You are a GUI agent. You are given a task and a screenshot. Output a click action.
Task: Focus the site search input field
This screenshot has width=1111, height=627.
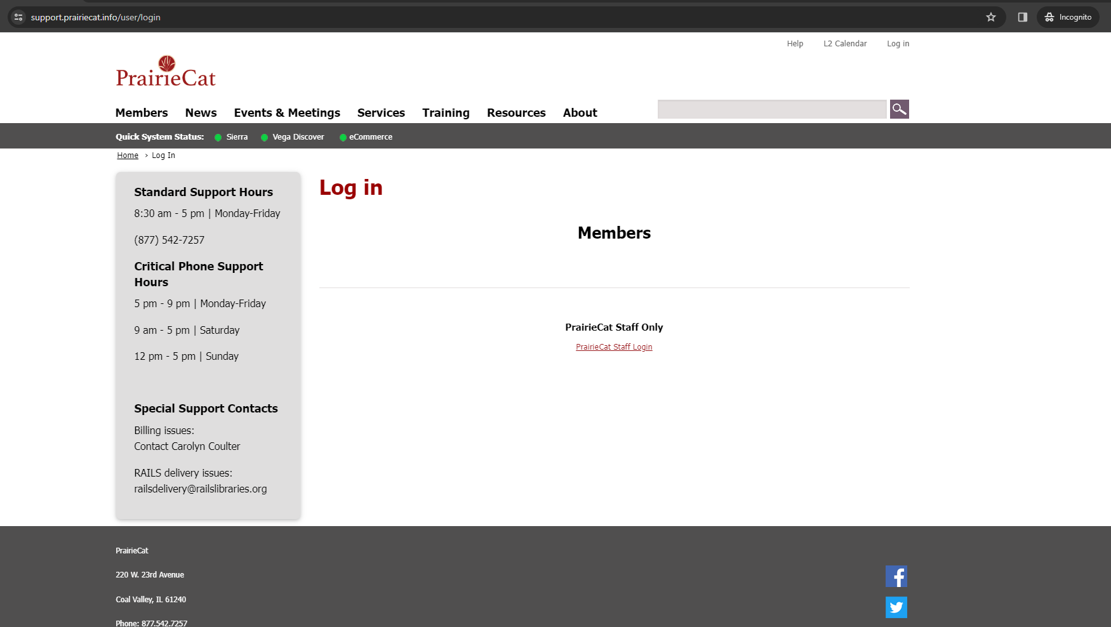coord(772,109)
